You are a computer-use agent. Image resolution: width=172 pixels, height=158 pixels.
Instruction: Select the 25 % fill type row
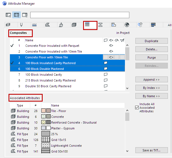(x=67, y=134)
